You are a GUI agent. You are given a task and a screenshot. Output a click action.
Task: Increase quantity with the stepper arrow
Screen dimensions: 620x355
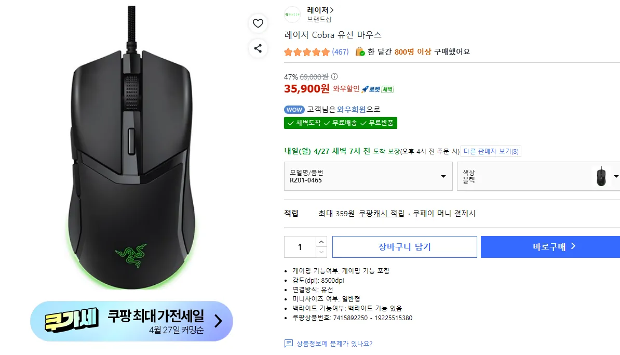point(321,242)
